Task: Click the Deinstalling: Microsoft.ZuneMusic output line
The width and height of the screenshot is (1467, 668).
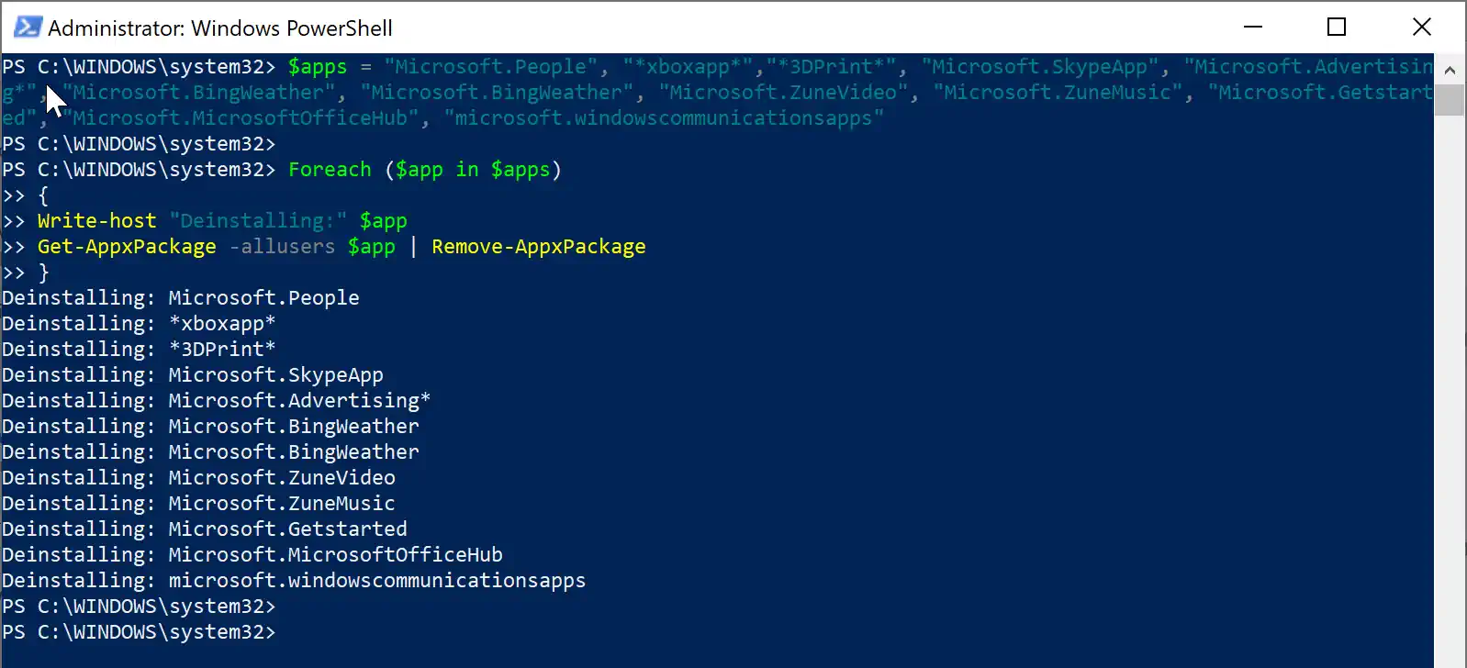Action: [197, 503]
